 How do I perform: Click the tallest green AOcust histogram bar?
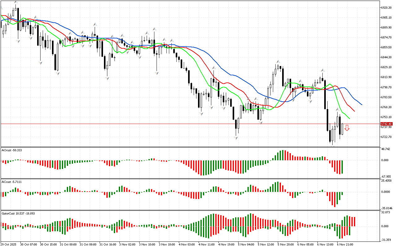pyautogui.click(x=282, y=155)
